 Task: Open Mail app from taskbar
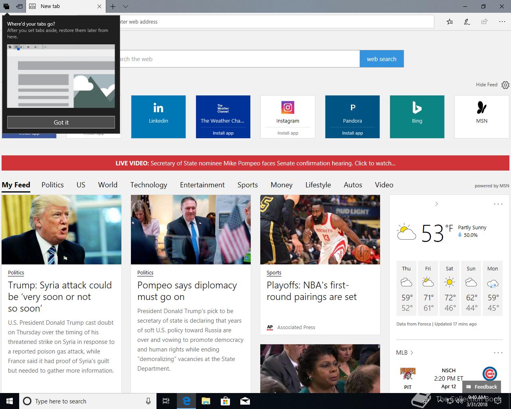(x=245, y=401)
